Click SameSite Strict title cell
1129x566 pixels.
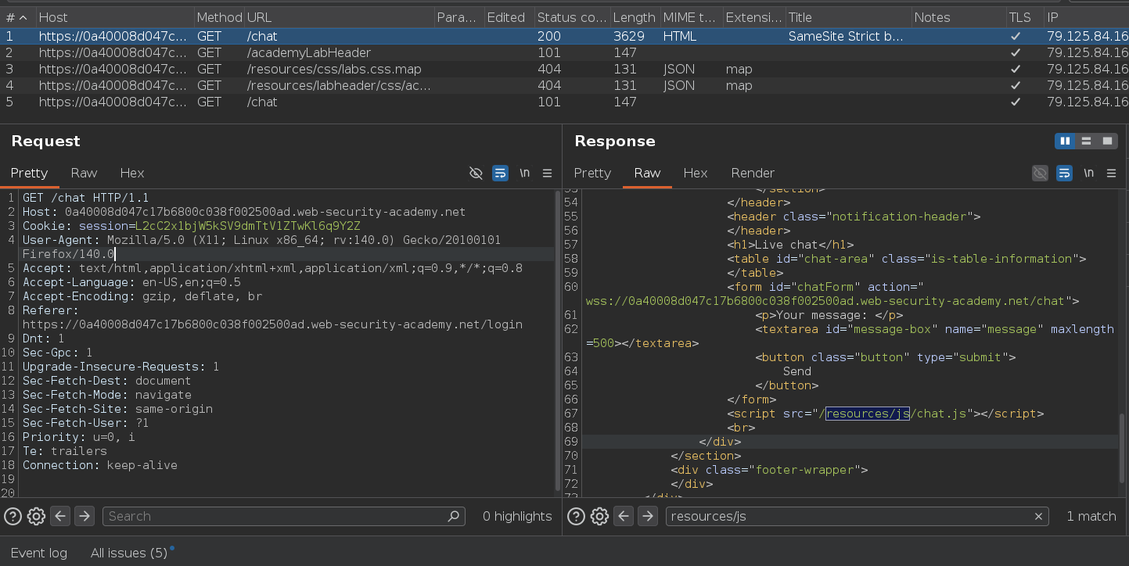coord(846,36)
